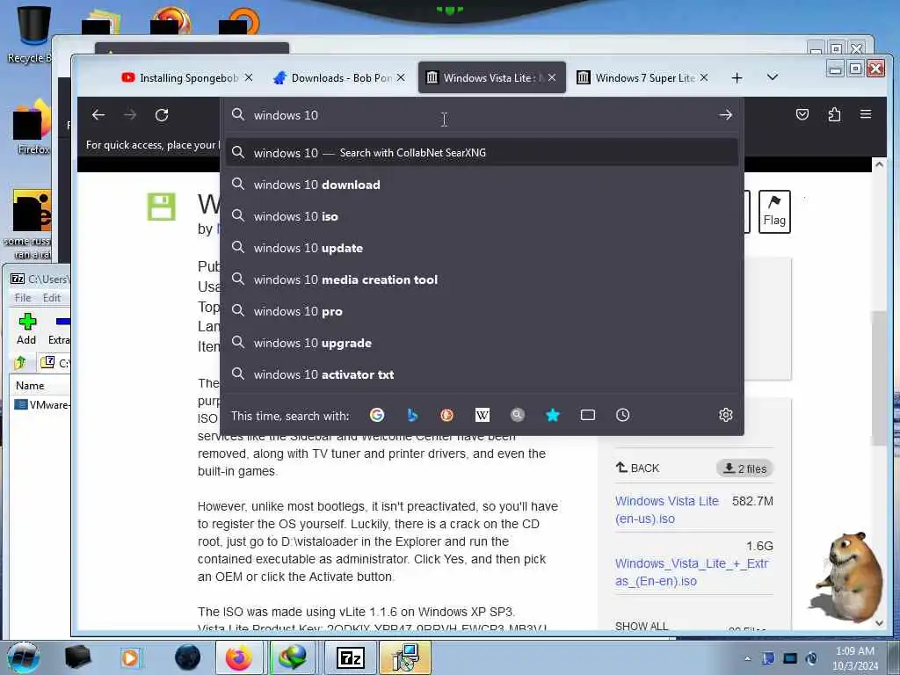Click the page vertical scrollbar thumb
The height and width of the screenshot is (675, 900).
tap(878, 379)
